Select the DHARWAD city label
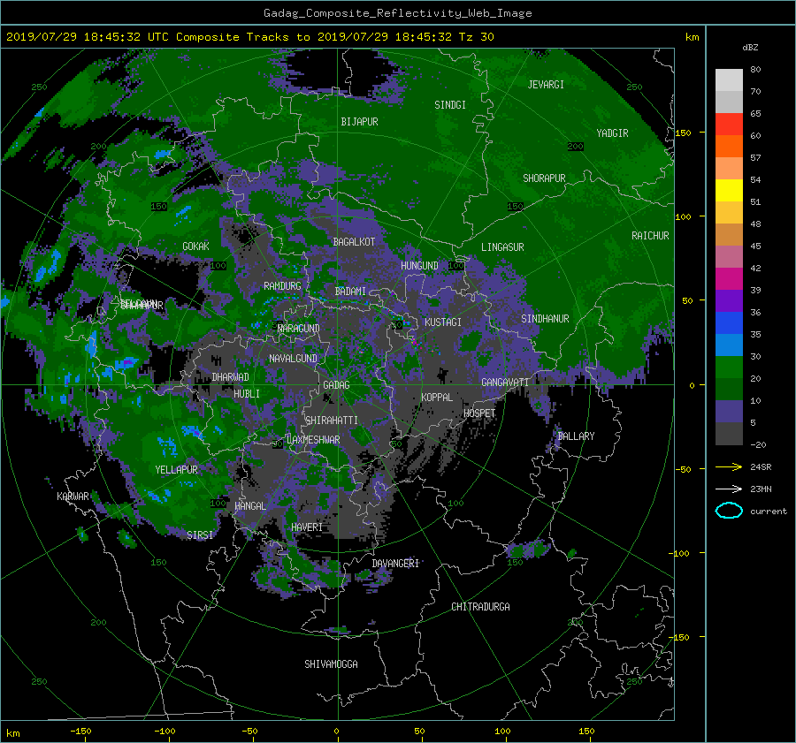796x743 pixels. [230, 377]
